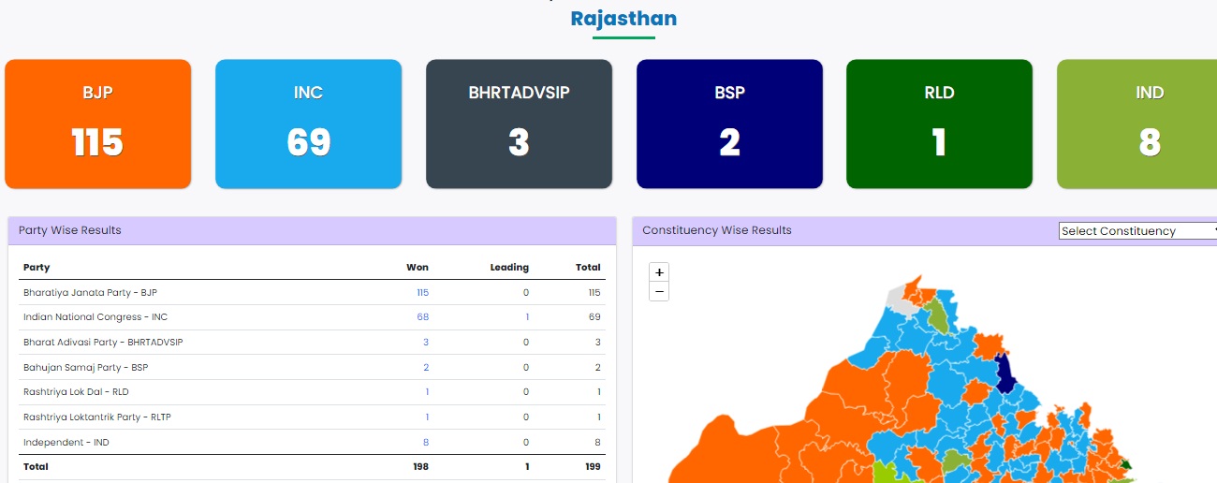This screenshot has height=483, width=1217.
Task: Open the Select Constituency dropdown
Action: coord(1137,231)
